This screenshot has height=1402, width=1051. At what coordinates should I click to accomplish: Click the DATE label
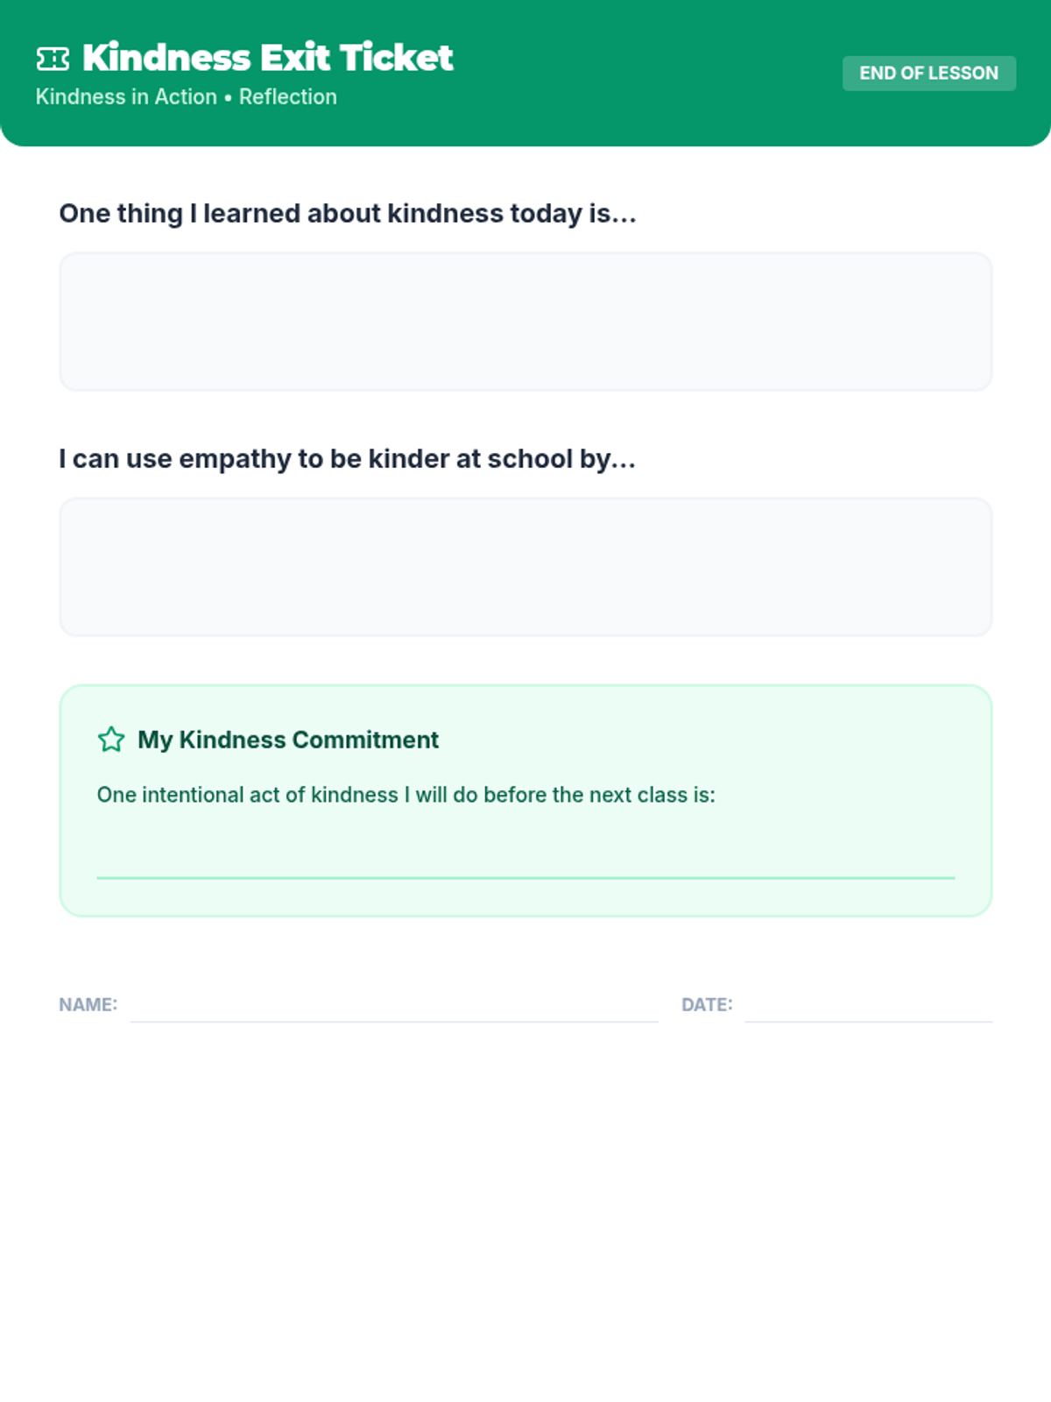(x=707, y=1004)
